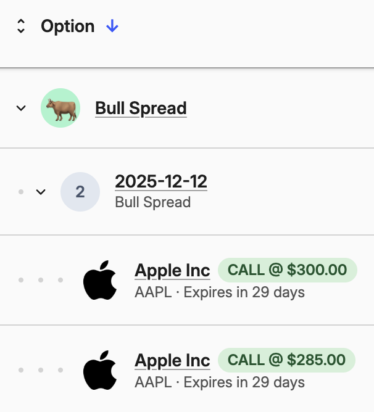Click the indent dots on the $285.00 call row
This screenshot has width=374, height=412.
point(41,370)
